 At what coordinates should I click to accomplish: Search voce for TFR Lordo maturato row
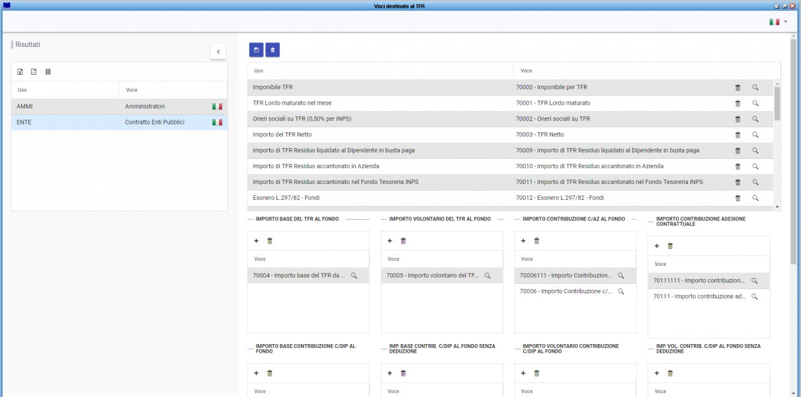755,103
